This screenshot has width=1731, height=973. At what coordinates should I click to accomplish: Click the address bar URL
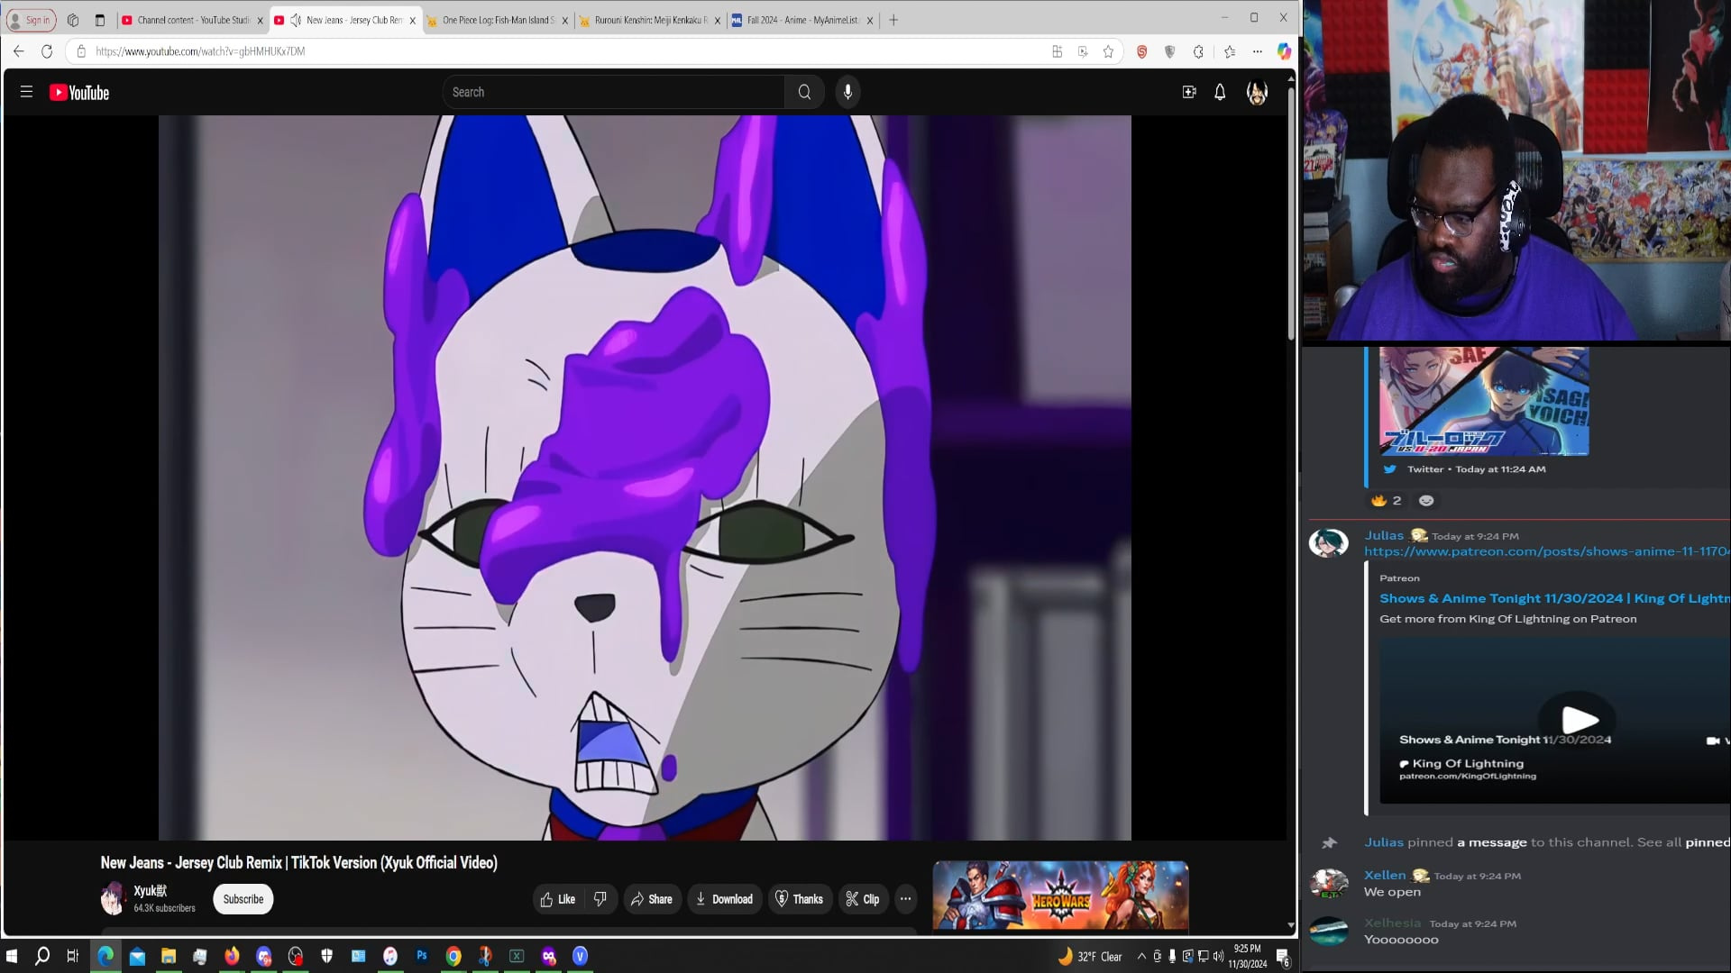coord(200,51)
